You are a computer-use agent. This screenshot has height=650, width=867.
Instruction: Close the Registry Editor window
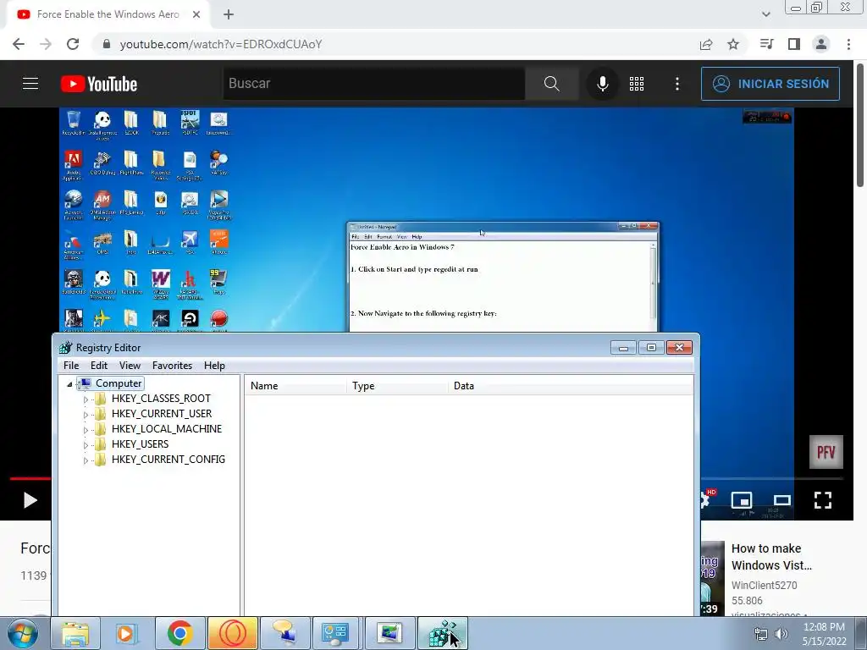tap(680, 348)
